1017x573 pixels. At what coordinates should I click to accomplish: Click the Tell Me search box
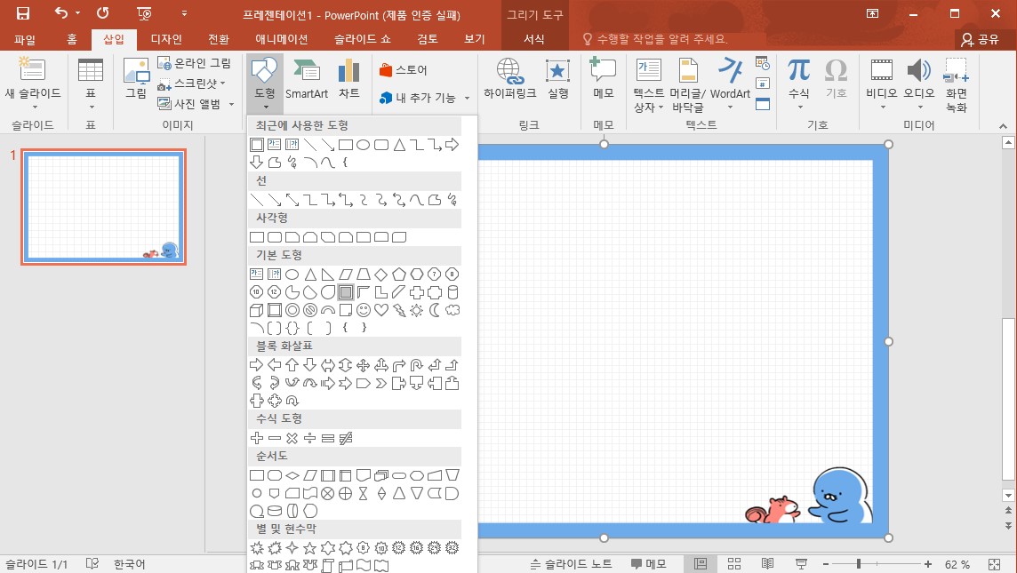(x=655, y=40)
